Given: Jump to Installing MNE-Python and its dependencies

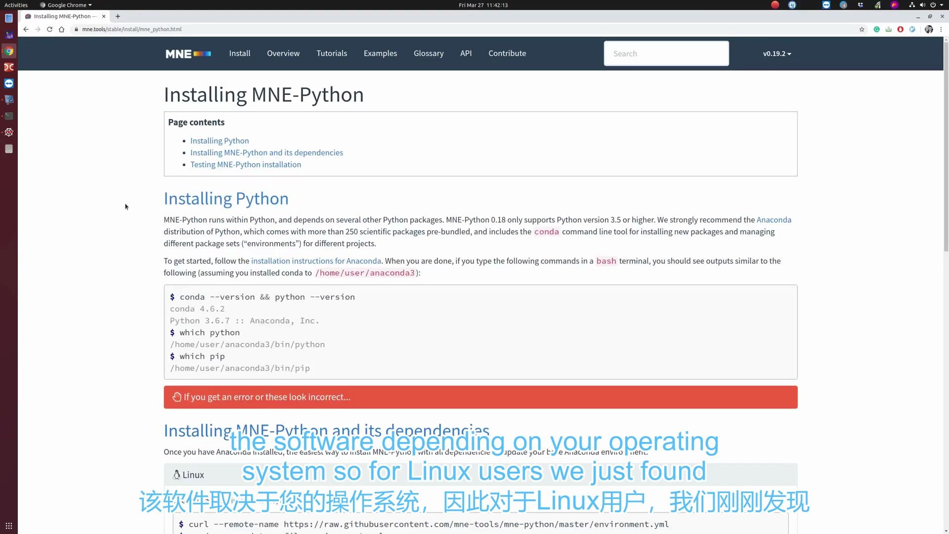Looking at the screenshot, I should [266, 153].
